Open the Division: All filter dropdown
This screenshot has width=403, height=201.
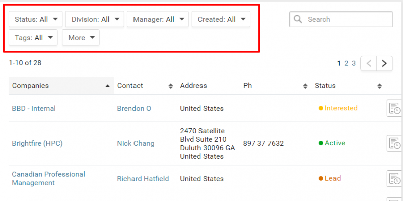pos(94,19)
